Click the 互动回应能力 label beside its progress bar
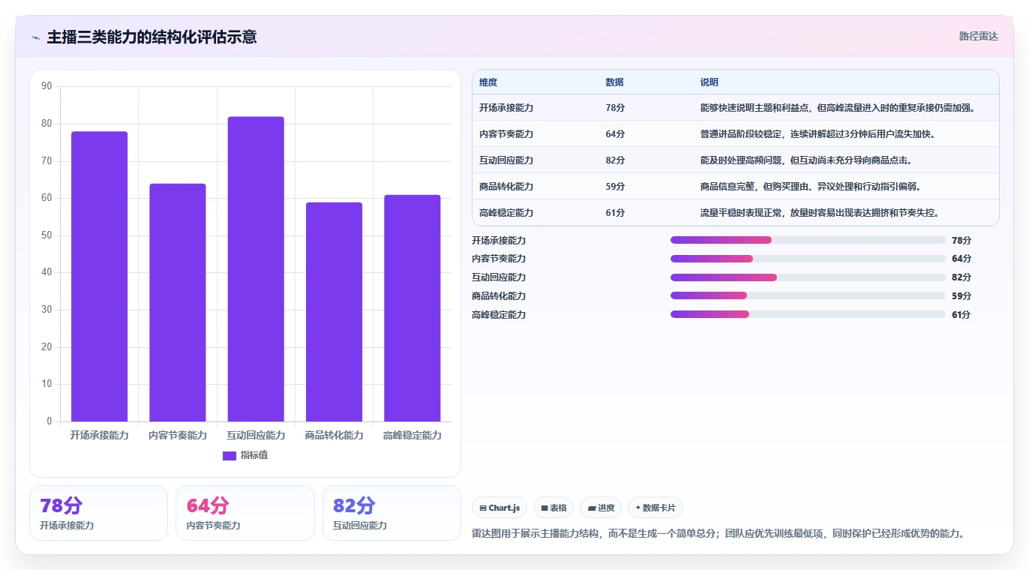 pyautogui.click(x=499, y=277)
